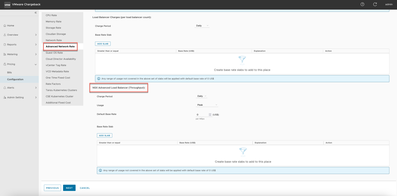Image resolution: width=397 pixels, height=196 pixels.
Task: Click the Reports sidebar icon
Action: (4, 44)
